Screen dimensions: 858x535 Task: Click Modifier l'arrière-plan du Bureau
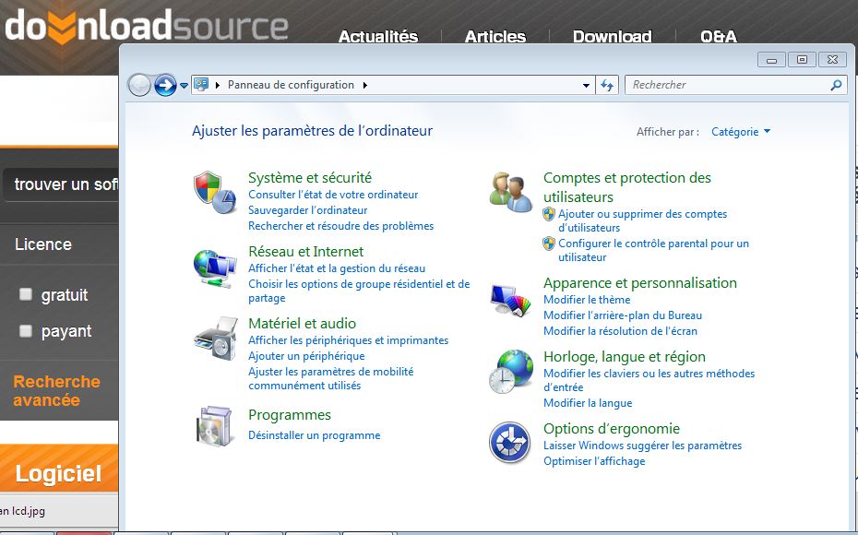622,315
